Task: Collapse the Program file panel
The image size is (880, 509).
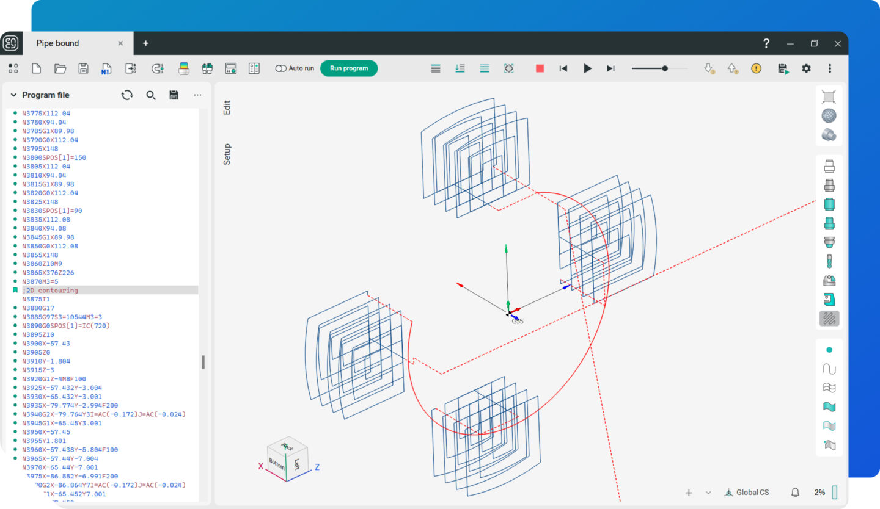Action: 13,95
